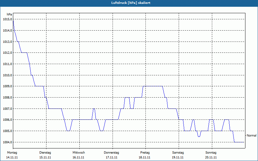
Task: Select the 1004,0 axis value
Action: 7,142
